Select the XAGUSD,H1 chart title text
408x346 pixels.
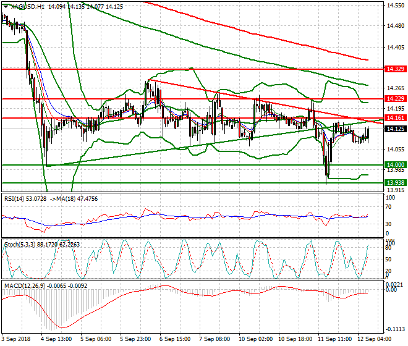point(28,7)
